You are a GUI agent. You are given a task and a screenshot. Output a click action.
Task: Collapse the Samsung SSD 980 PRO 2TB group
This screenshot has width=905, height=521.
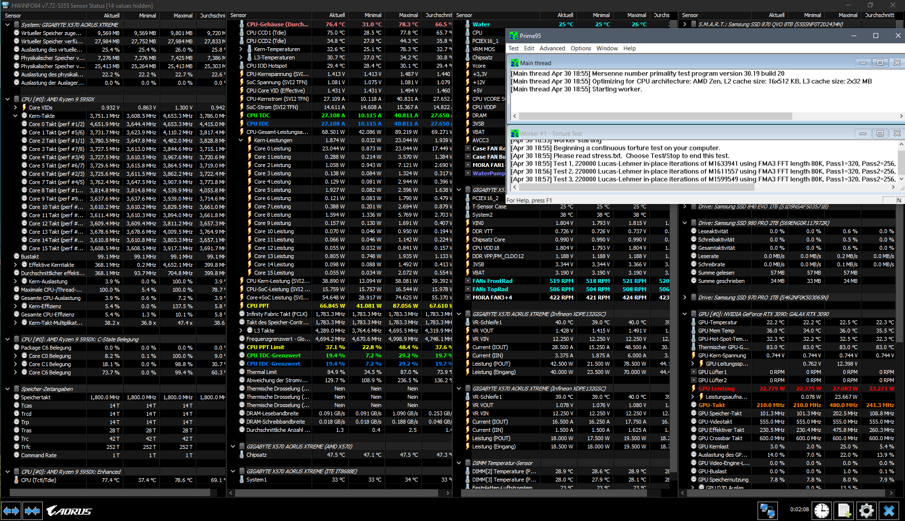click(x=684, y=223)
